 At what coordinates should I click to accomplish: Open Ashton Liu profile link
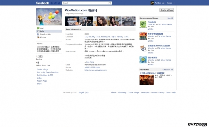click(159, 3)
